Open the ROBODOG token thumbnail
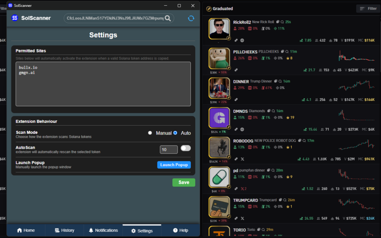381x238 pixels. coord(219,147)
